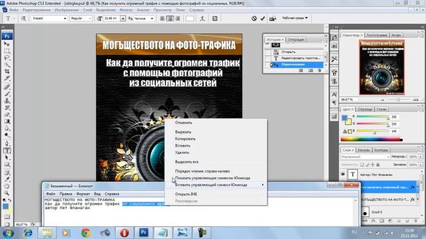Commit text edits with the checkmark icon
426x239 pixels.
[x=263, y=19]
